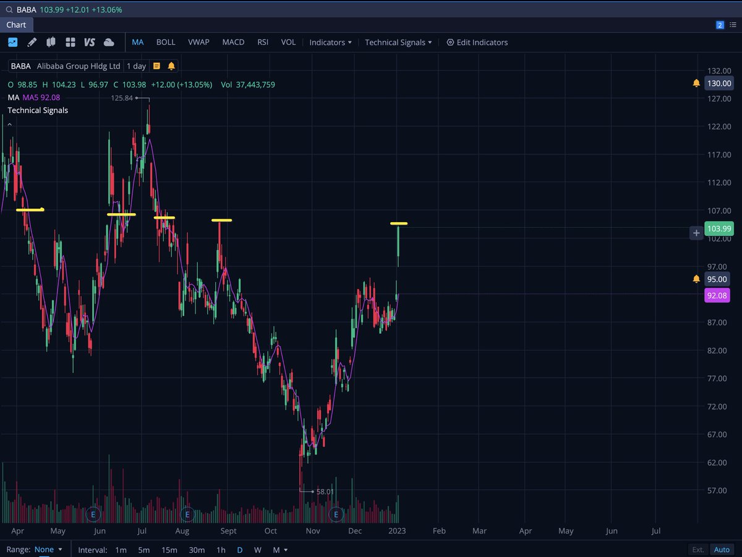The width and height of the screenshot is (742, 557).
Task: Click the yellow note icon next to 1 day
Action: pos(156,65)
